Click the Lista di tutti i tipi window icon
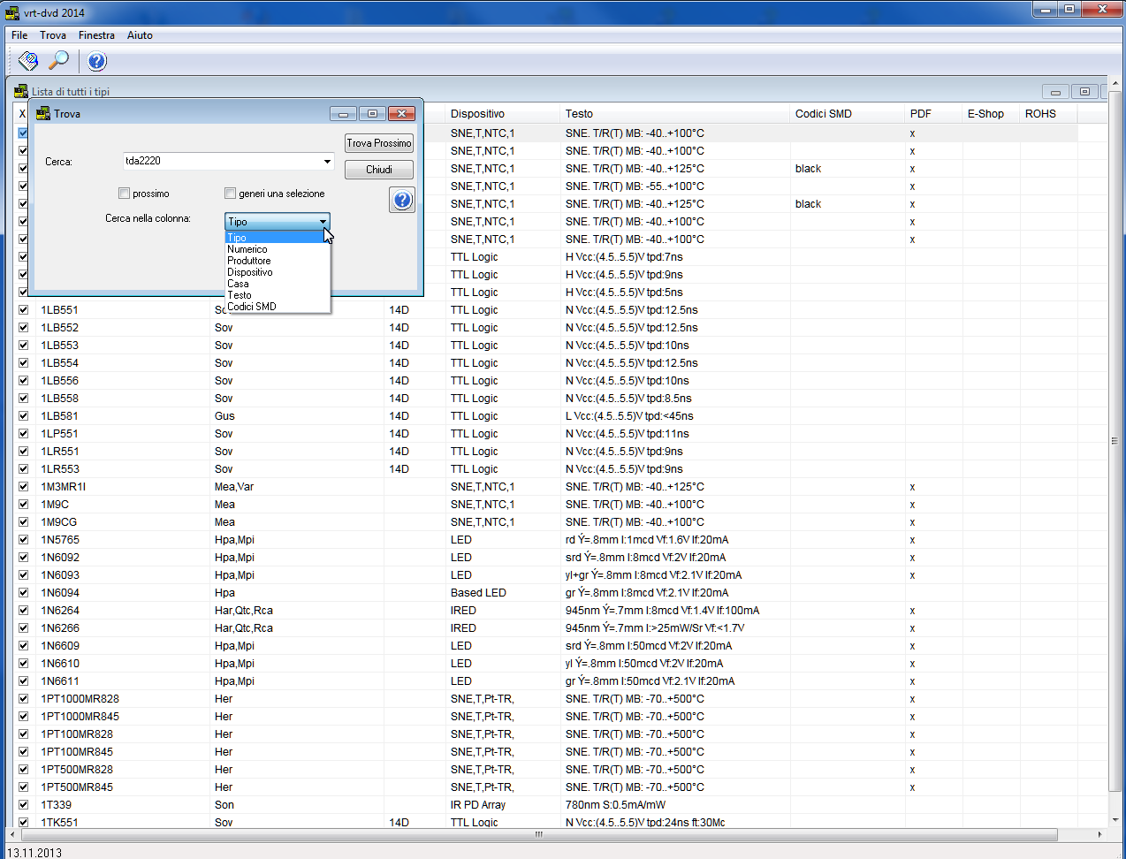Image resolution: width=1126 pixels, height=859 pixels. [21, 91]
